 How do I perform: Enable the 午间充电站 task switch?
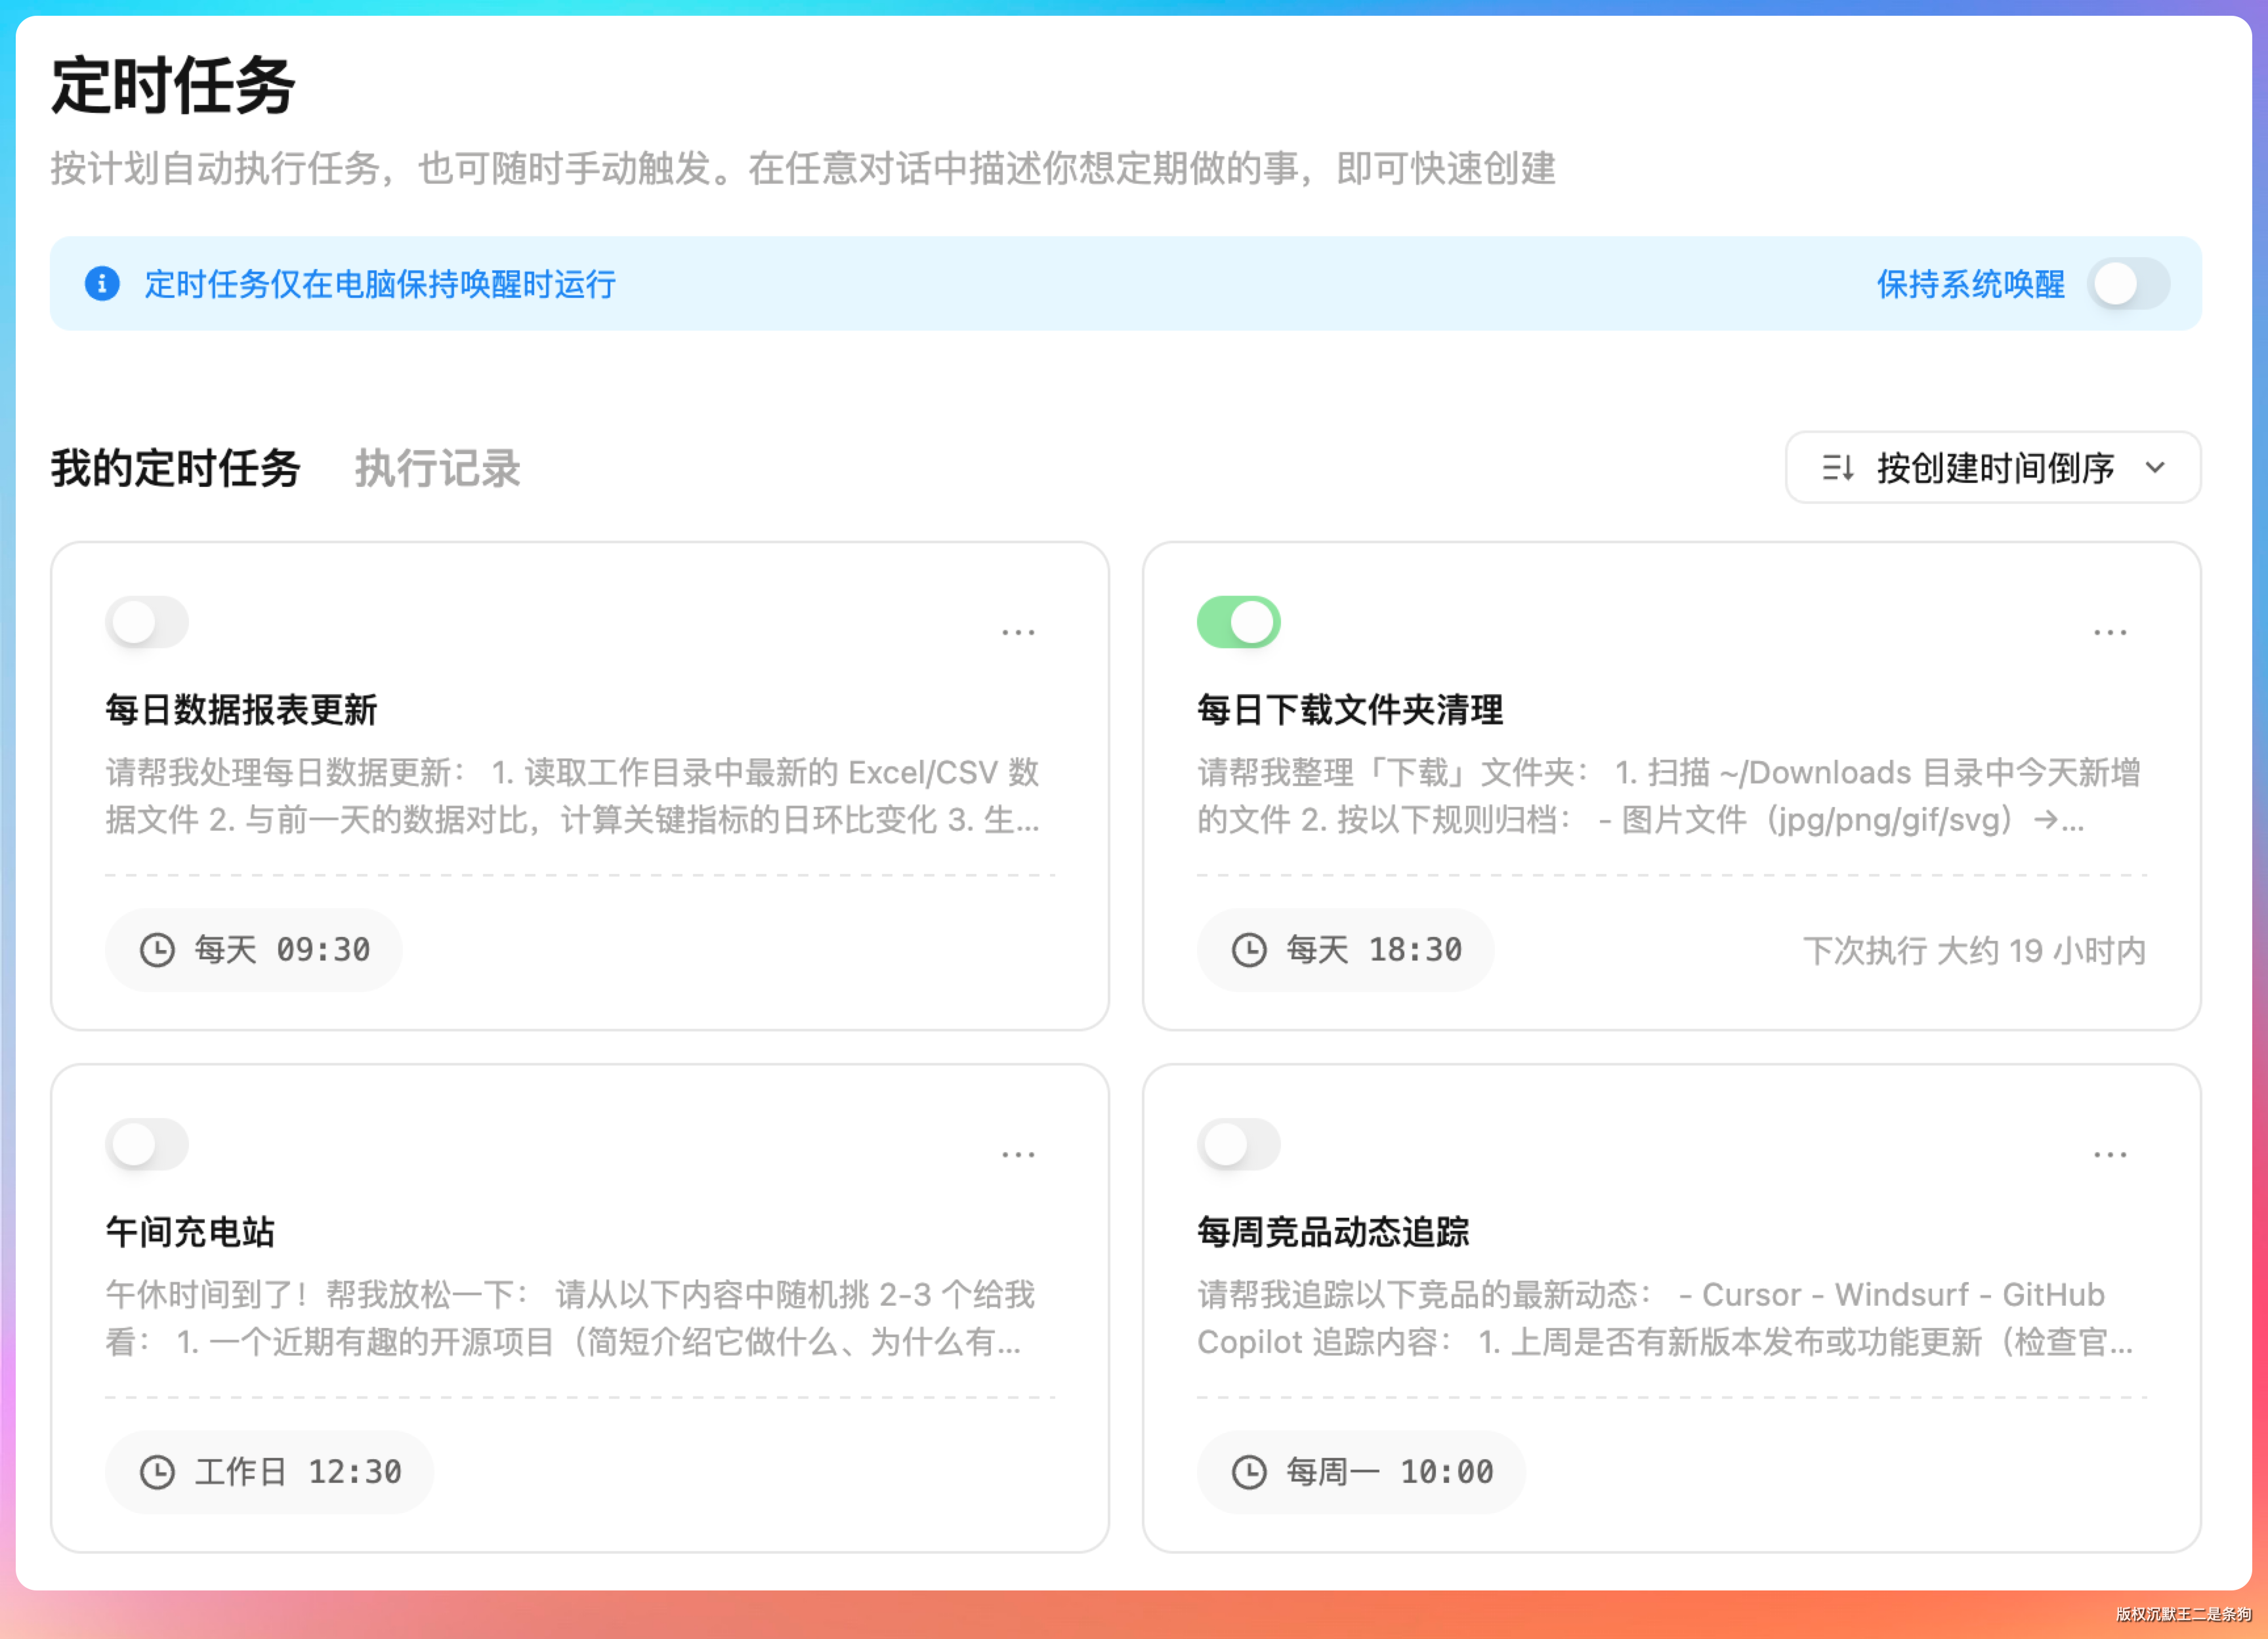[147, 1144]
